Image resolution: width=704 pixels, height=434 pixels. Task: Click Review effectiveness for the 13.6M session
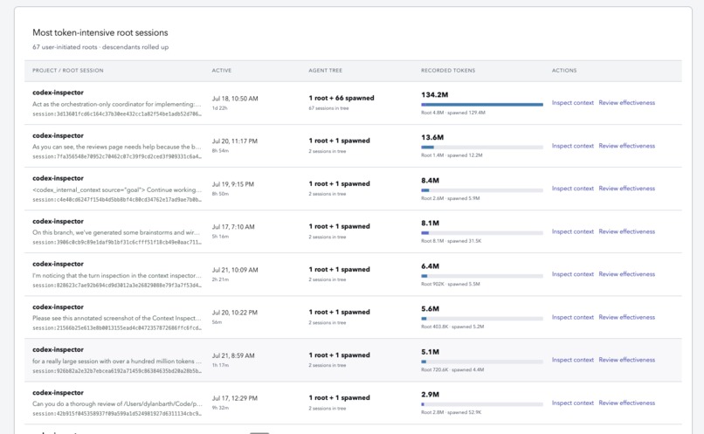[627, 146]
